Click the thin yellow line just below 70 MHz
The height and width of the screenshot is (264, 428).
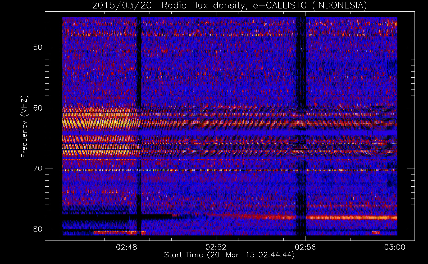(x=230, y=170)
